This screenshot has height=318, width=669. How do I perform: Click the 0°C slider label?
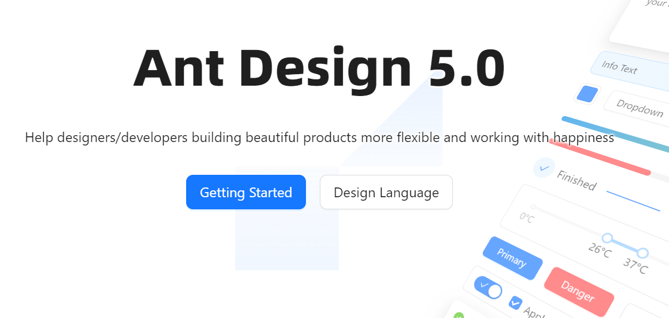click(527, 217)
